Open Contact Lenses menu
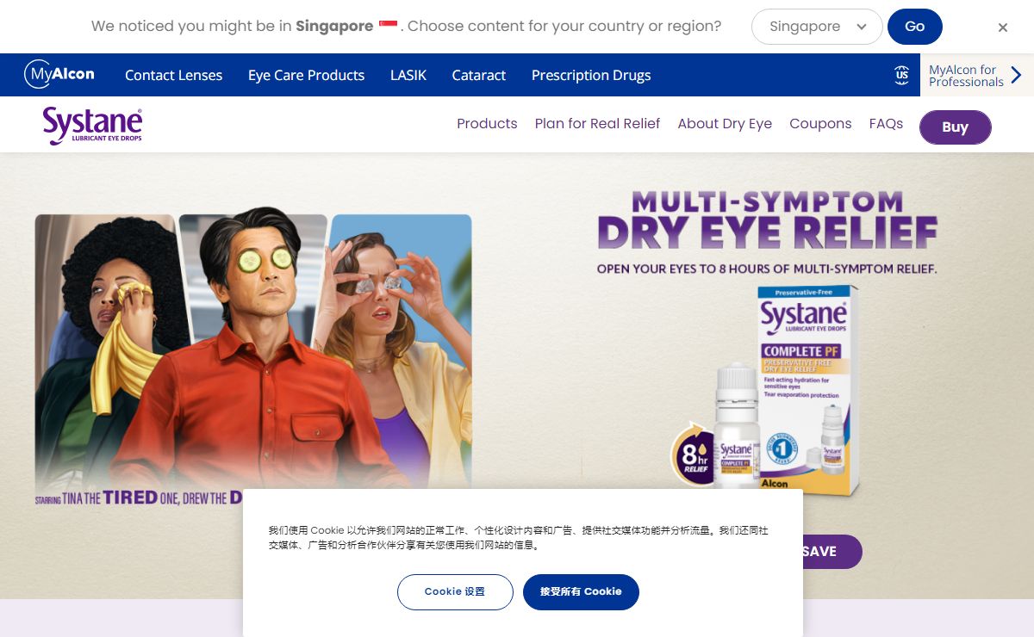Image resolution: width=1034 pixels, height=637 pixels. pyautogui.click(x=173, y=75)
